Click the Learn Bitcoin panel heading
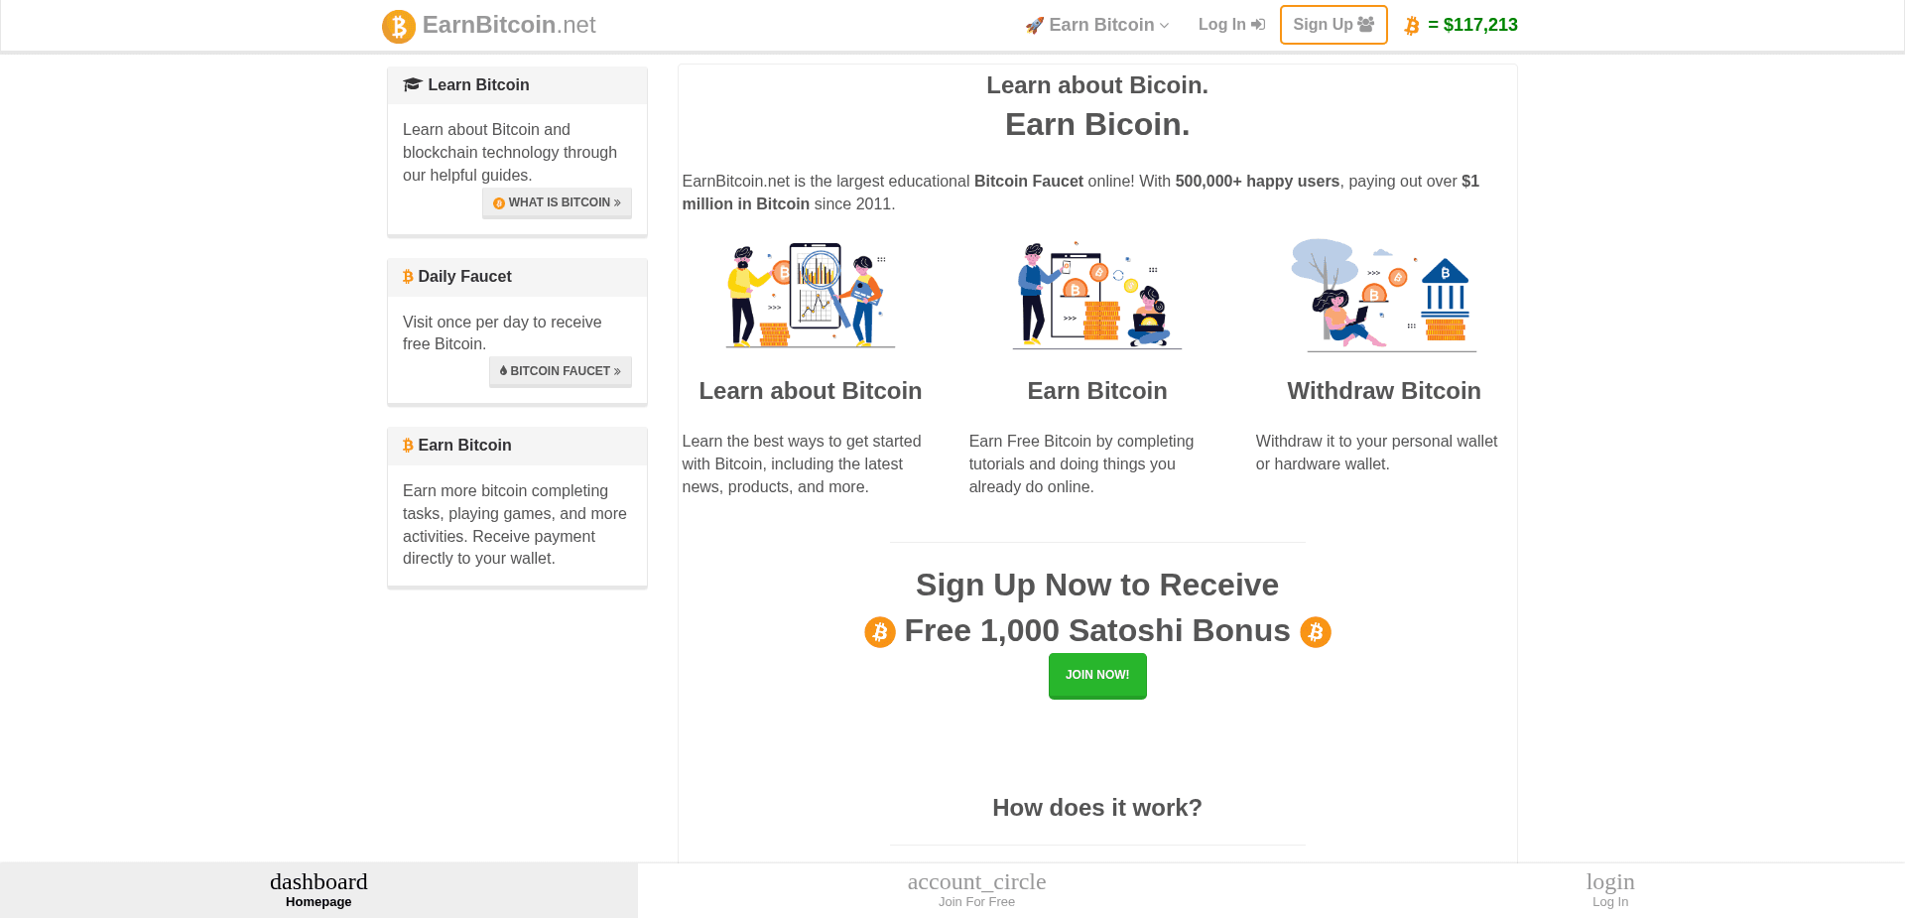 [x=478, y=85]
